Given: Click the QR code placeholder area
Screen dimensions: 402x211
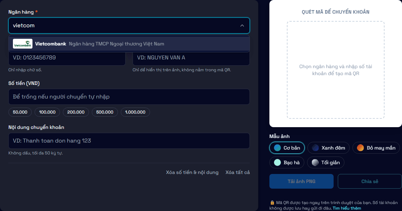Looking at the screenshot, I should (336, 70).
